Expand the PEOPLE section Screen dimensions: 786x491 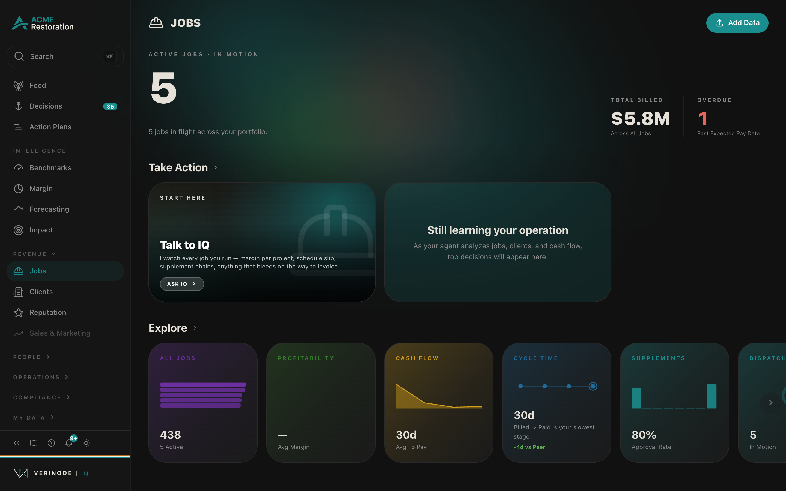[x=31, y=357]
